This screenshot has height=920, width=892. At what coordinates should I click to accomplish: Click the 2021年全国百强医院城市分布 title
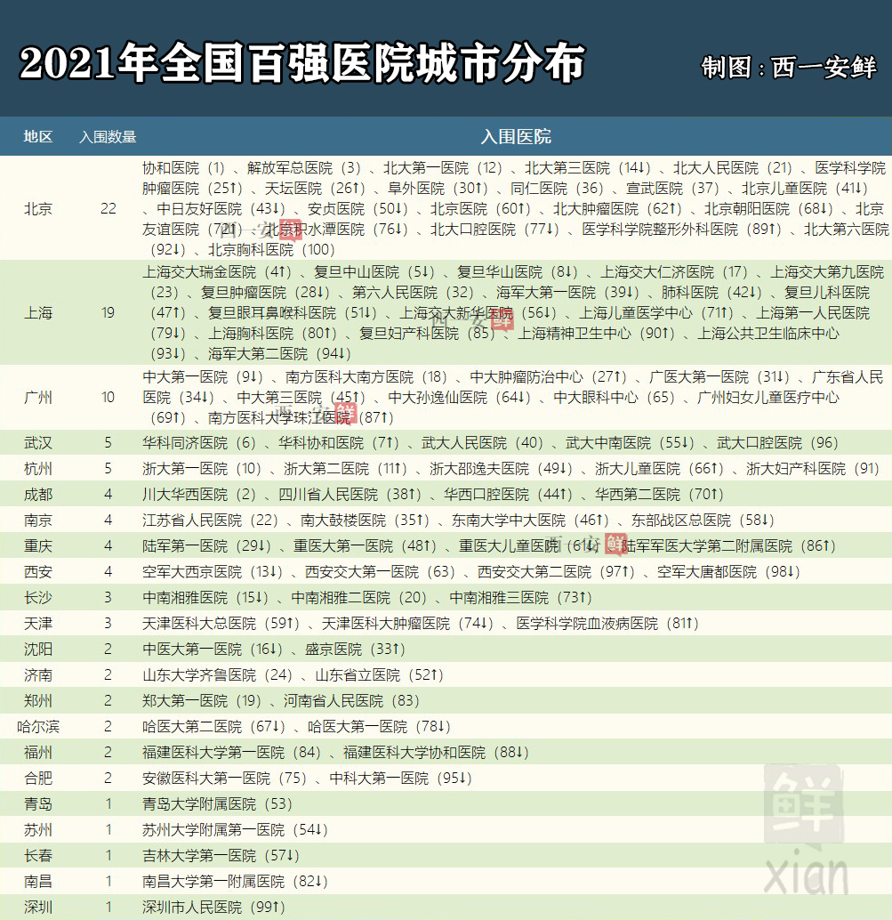[302, 62]
